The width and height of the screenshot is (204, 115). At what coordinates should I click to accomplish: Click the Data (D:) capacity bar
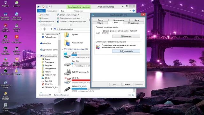[x=81, y=64]
